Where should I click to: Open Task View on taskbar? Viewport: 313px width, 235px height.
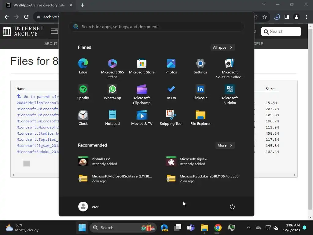178,228
